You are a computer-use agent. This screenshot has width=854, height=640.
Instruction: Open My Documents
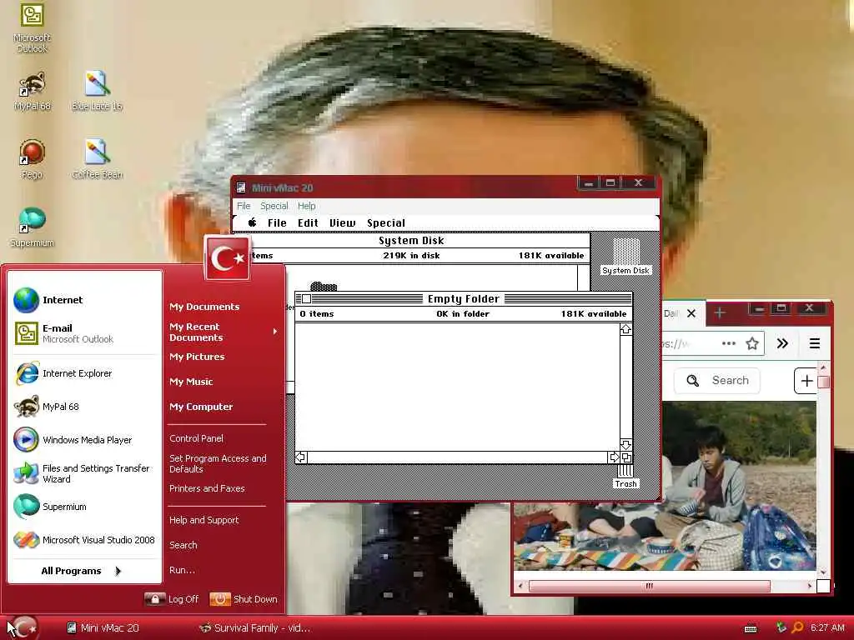tap(204, 307)
